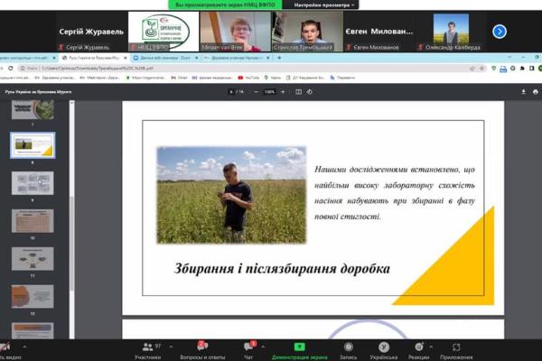The width and height of the screenshot is (542, 361).
Task: Close the active PDF browser tab
Action: point(126,58)
